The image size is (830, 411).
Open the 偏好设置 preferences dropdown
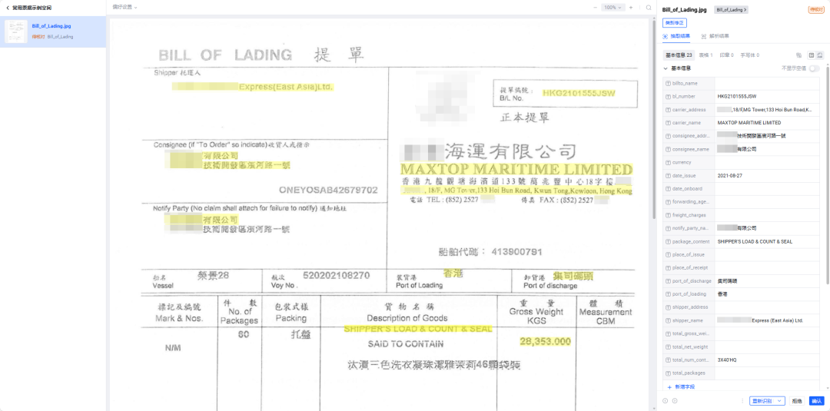(124, 8)
